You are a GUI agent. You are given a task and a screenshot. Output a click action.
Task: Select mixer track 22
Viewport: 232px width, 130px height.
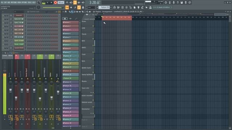pyautogui.click(x=40, y=57)
